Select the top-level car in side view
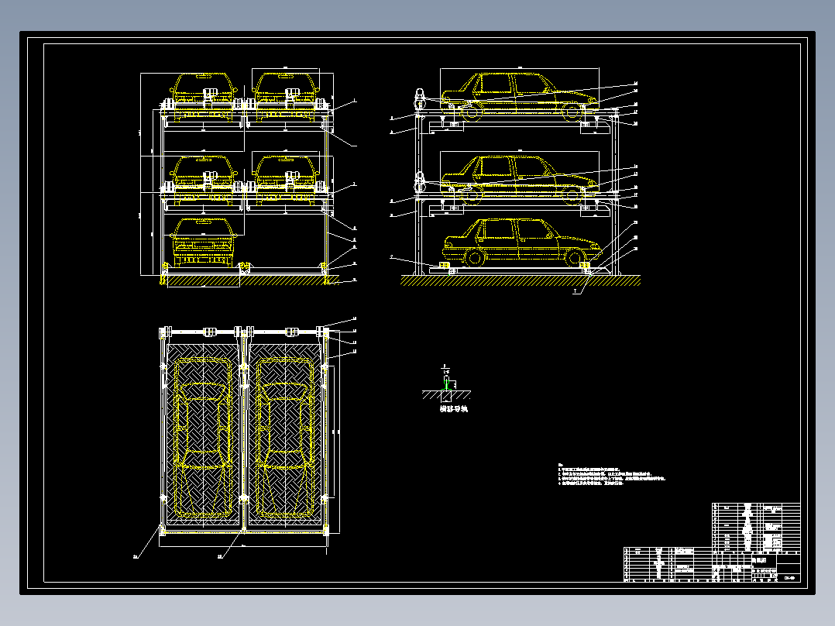835x626 pixels. pyautogui.click(x=520, y=97)
